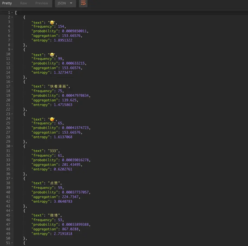Image resolution: width=248 pixels, height=246 pixels.
Task: Click the aggregation value 139.625
Action: point(69,100)
